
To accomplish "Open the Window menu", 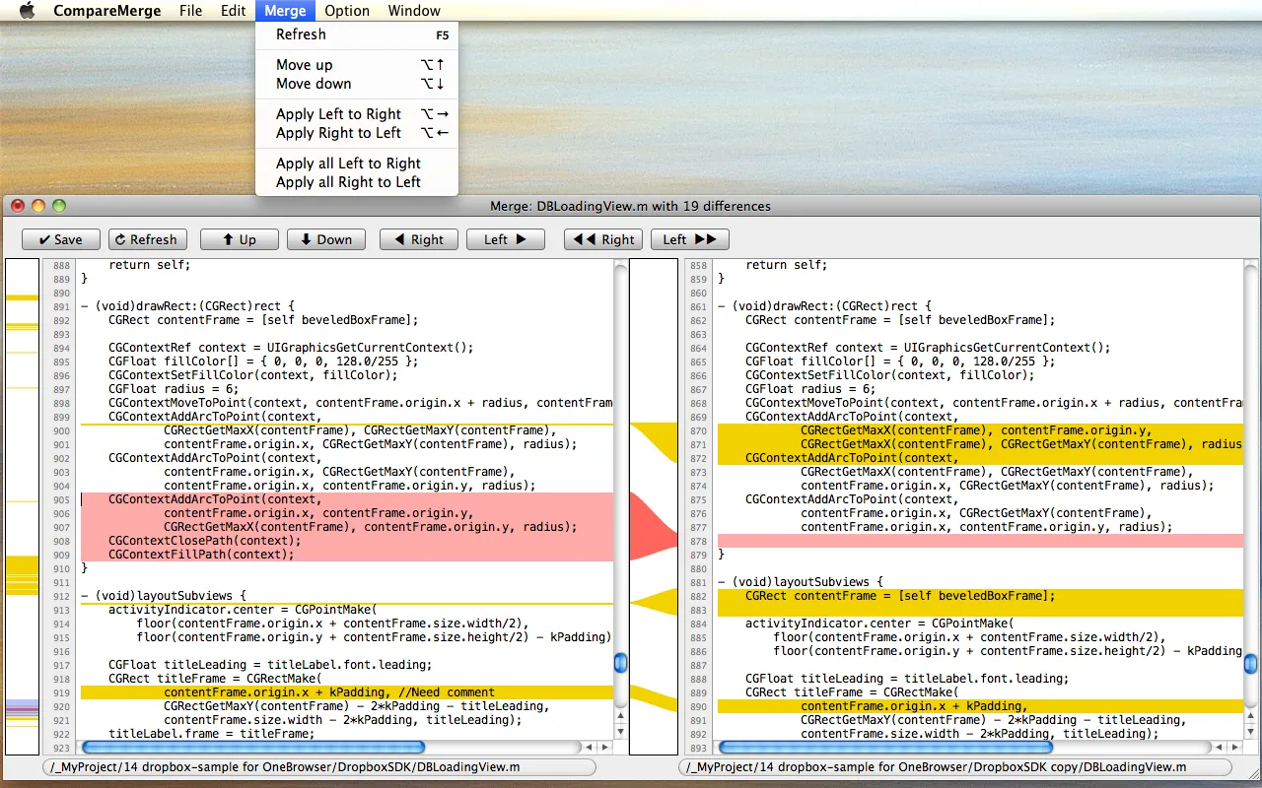I will [413, 11].
